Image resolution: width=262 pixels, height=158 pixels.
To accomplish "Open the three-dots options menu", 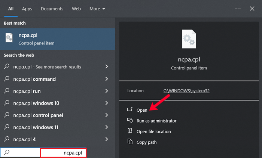I will point(238,9).
